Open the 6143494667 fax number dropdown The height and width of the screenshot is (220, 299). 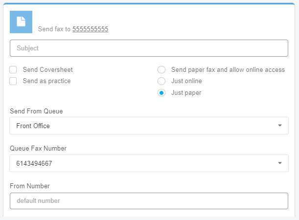142,163
